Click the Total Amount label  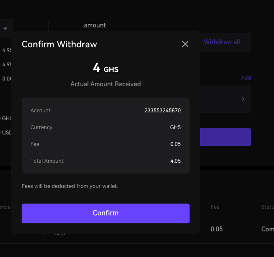coord(47,161)
